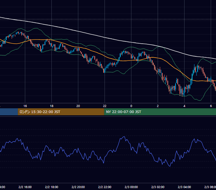216x190 pixels.
Task: Click the 20 hour axis label
Action: click(x=78, y=106)
